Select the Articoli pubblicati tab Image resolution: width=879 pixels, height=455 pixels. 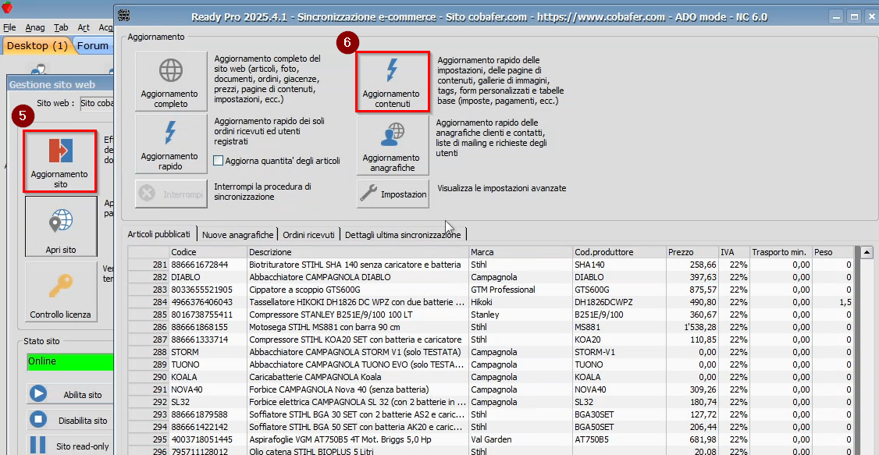[159, 234]
